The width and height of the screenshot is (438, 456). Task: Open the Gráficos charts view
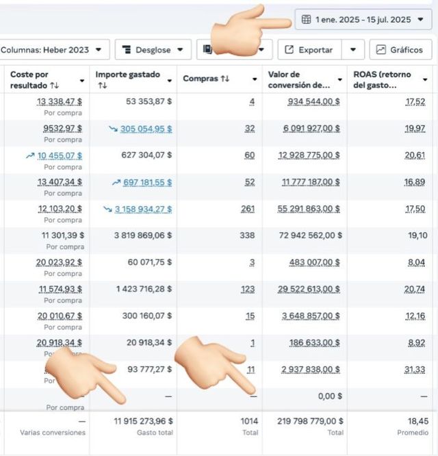pos(400,50)
